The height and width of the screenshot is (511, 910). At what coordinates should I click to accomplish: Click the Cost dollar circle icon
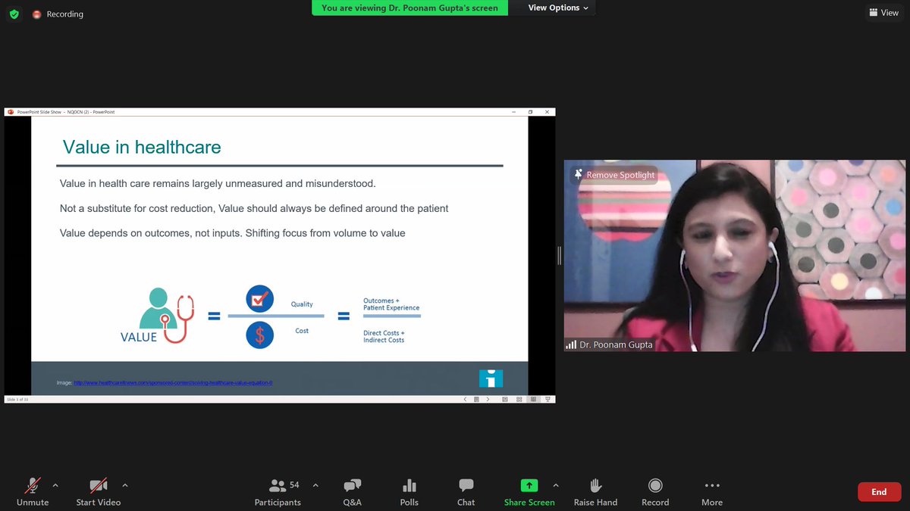(259, 335)
